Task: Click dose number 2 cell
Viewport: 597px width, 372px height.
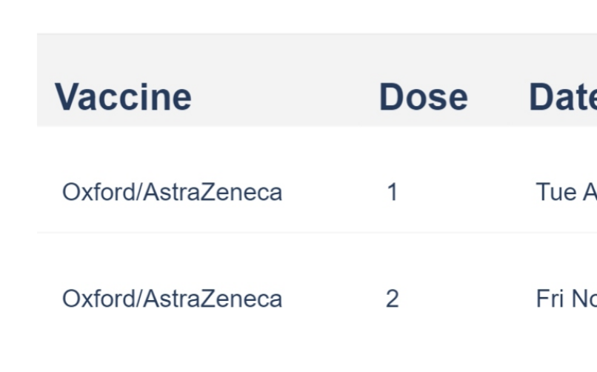Action: point(393,299)
